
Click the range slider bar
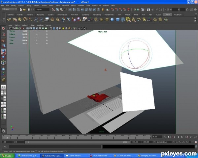(77, 142)
